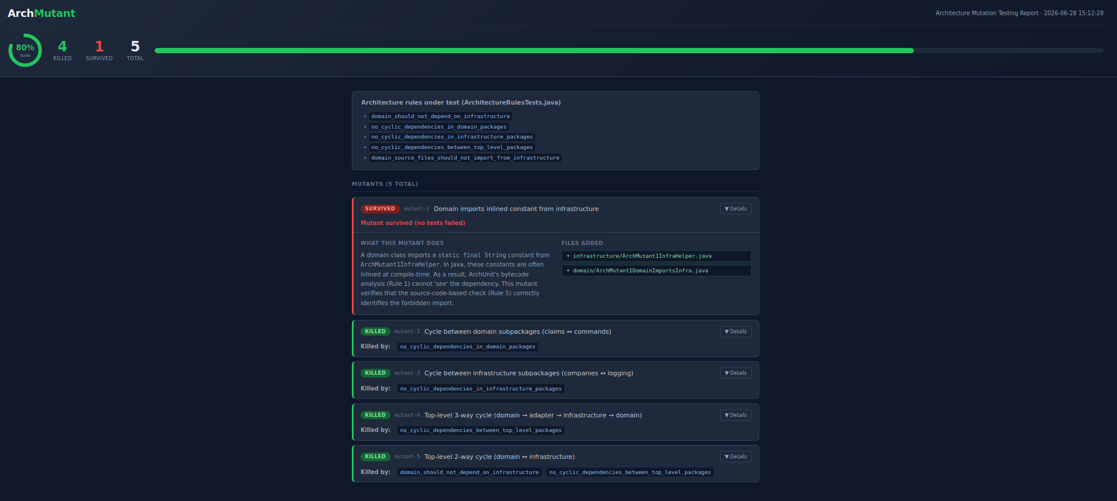Expand Details for mutant-2 domain subpackages cycle

tap(735, 331)
